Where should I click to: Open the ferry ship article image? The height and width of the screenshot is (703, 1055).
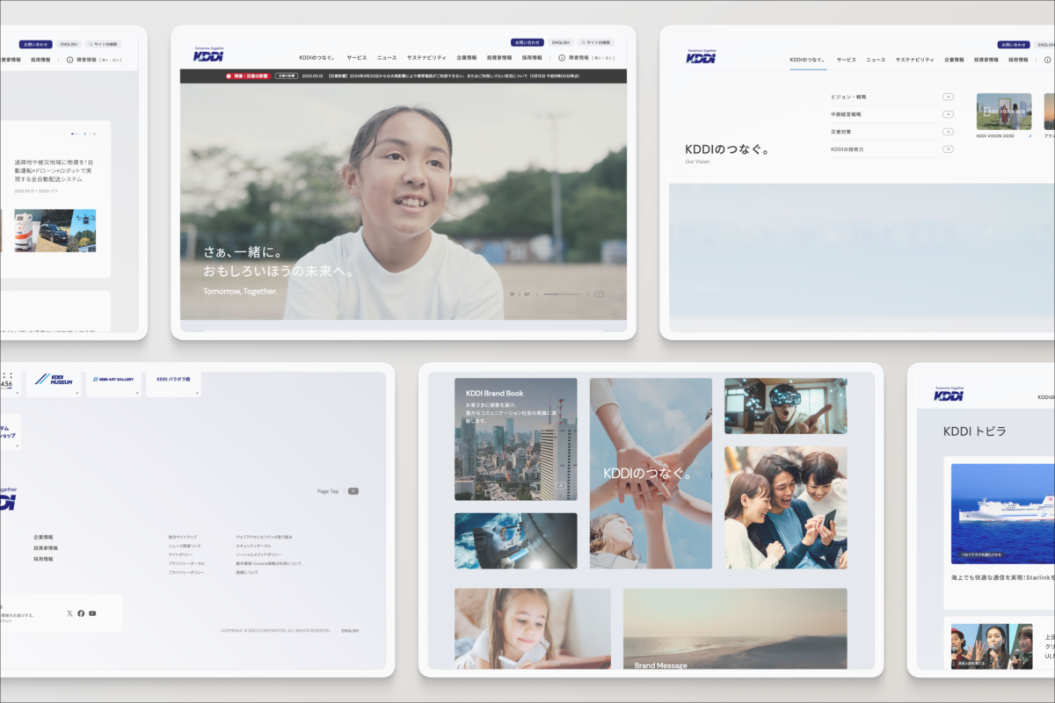point(1003,513)
